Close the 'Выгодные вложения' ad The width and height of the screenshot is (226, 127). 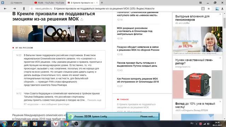pyautogui.click(x=220, y=14)
